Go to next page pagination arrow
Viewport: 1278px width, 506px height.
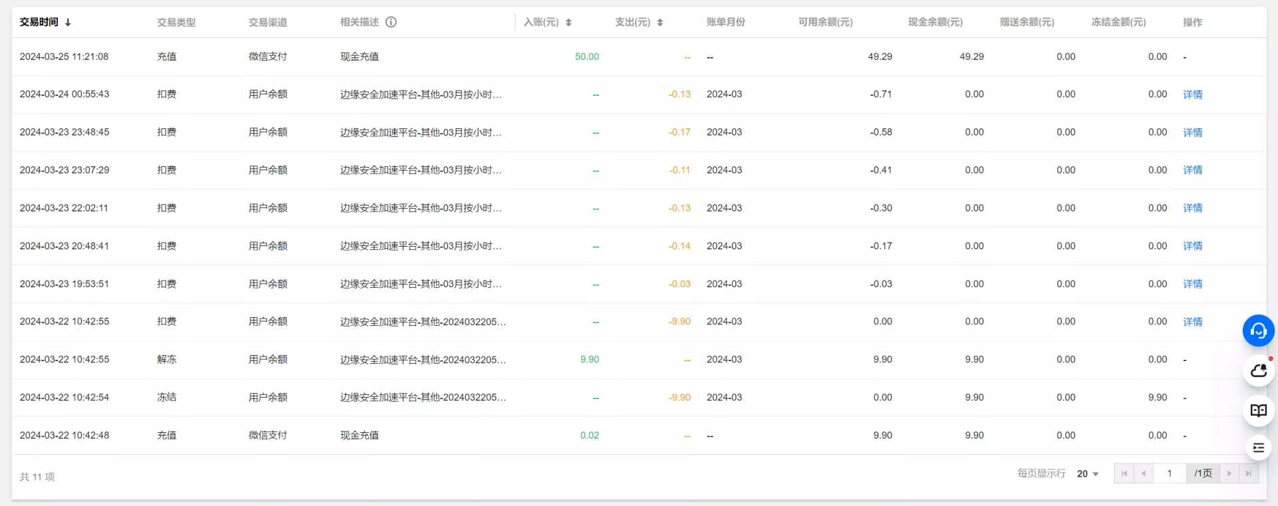pyautogui.click(x=1229, y=473)
